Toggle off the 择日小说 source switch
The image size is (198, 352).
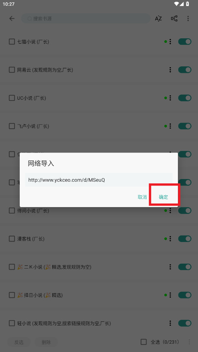click(185, 295)
